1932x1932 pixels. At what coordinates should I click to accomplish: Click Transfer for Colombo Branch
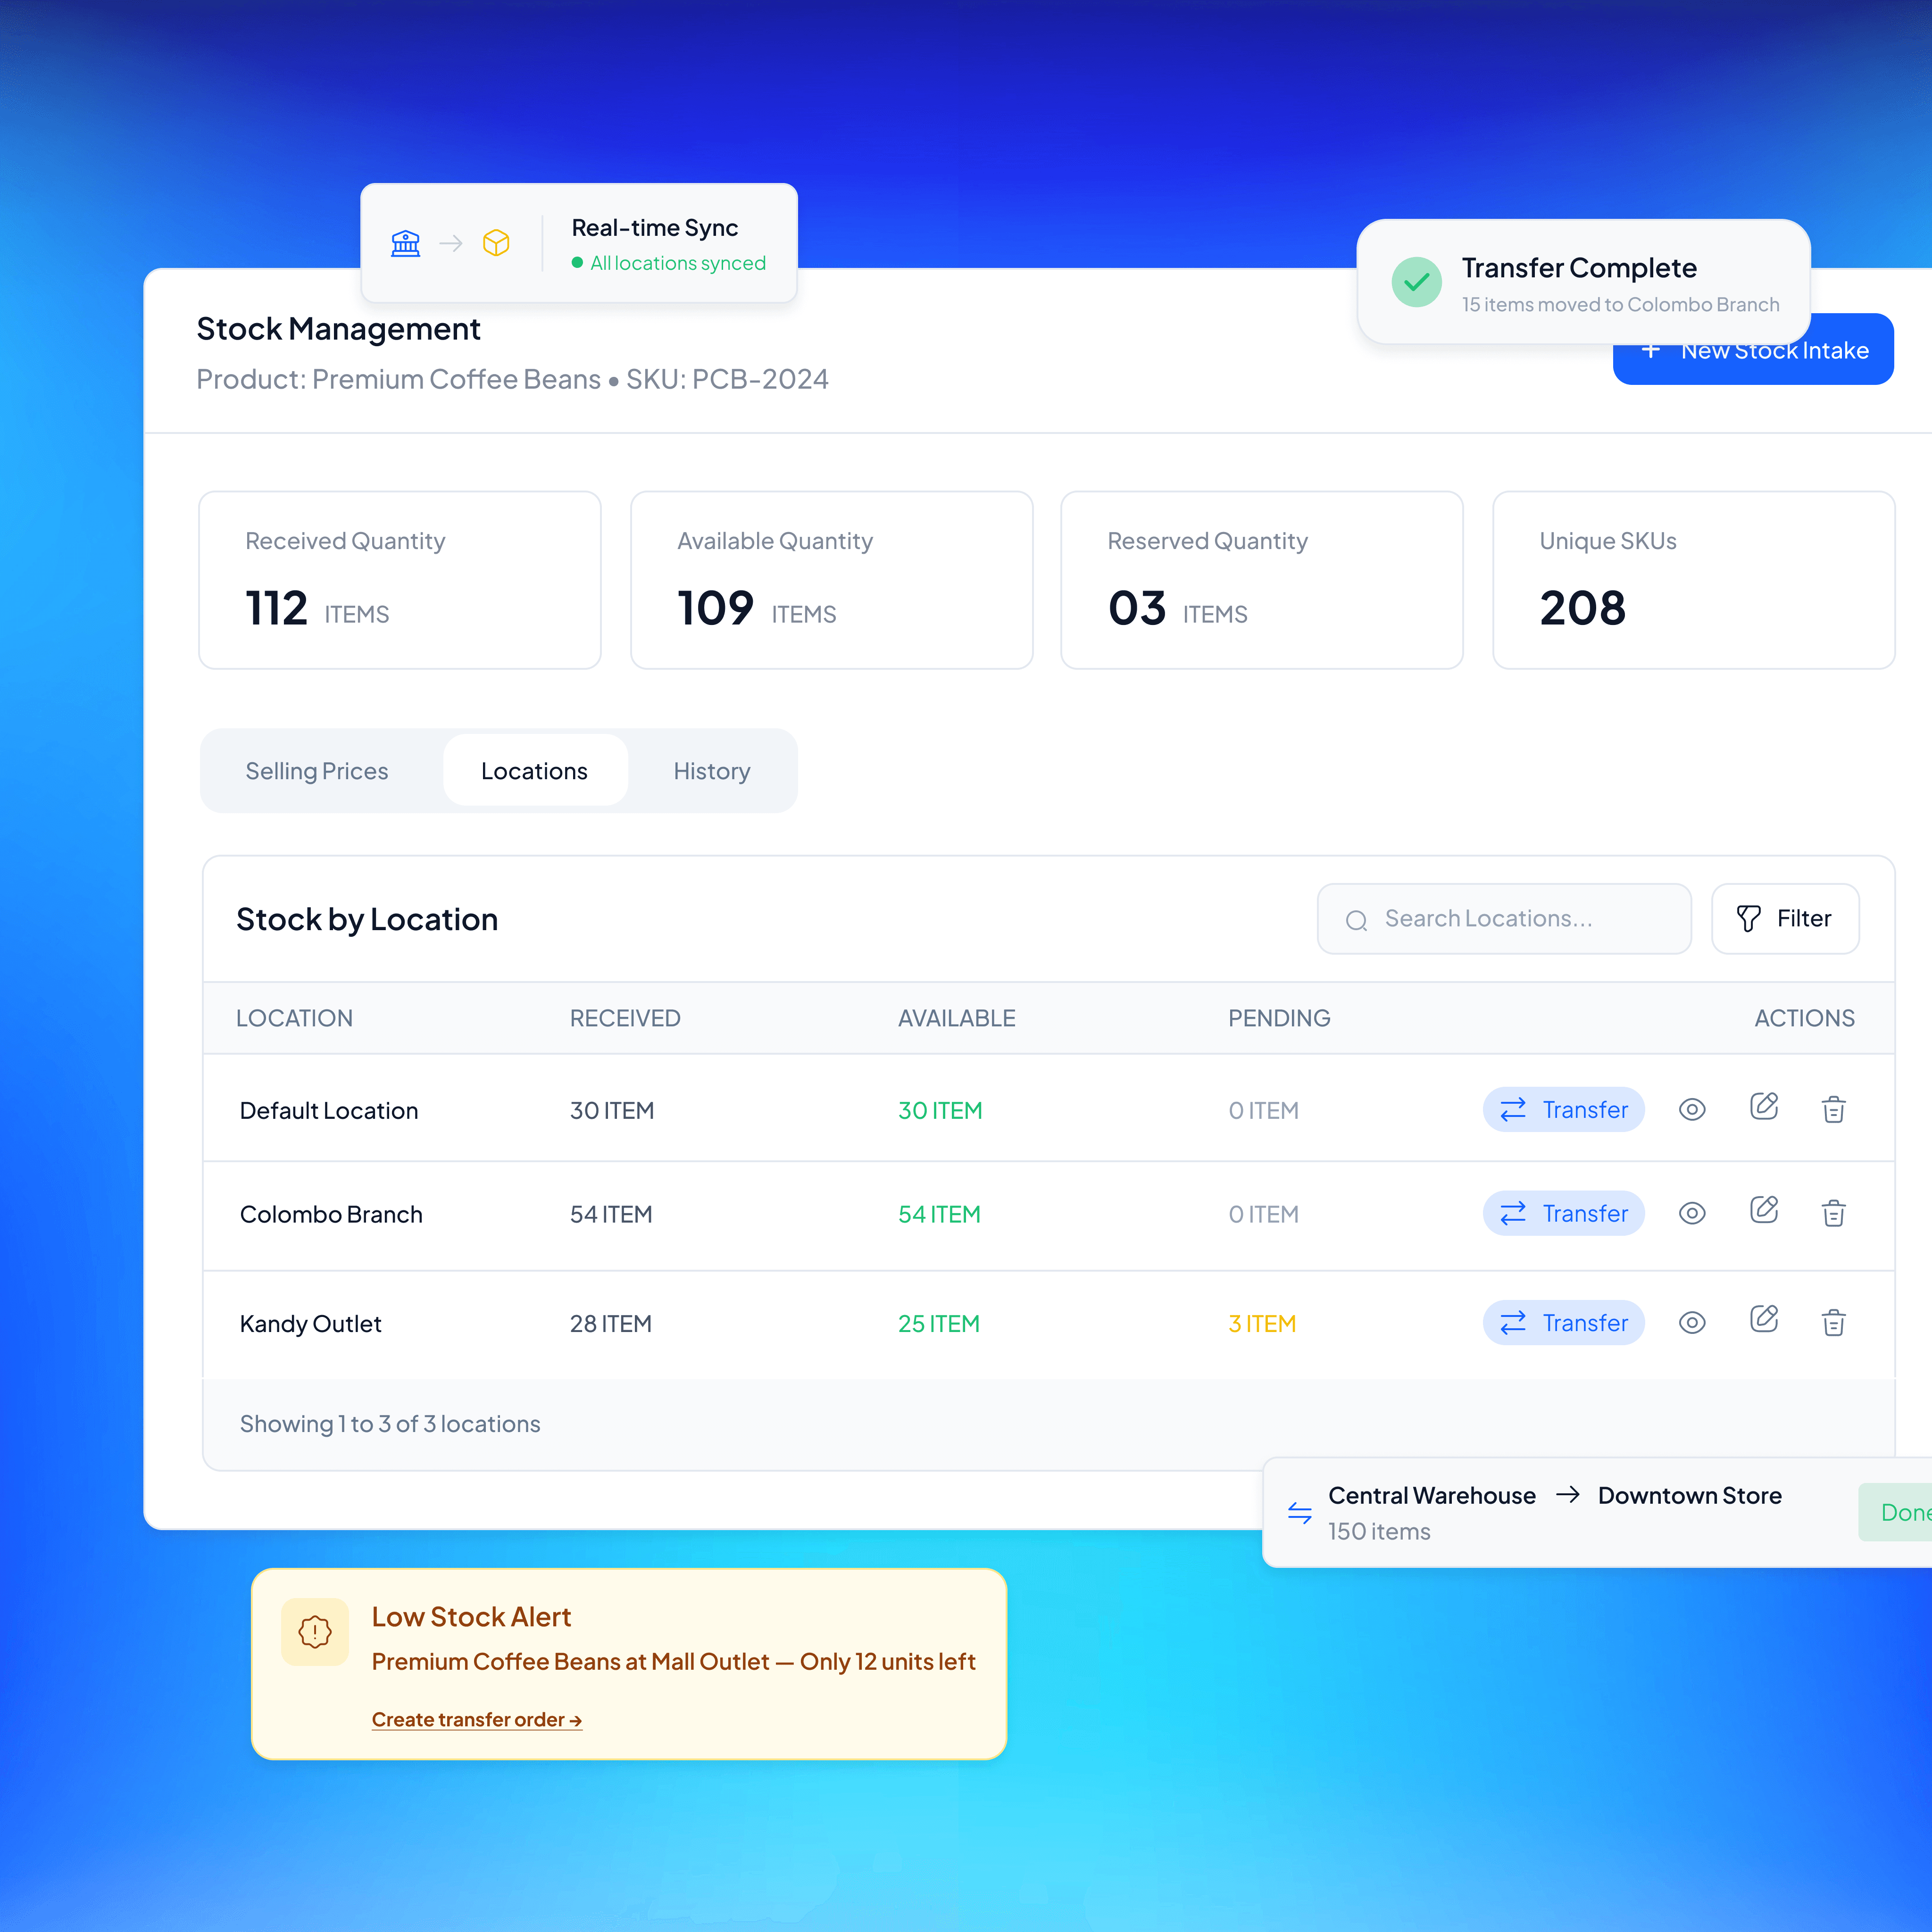click(1563, 1213)
